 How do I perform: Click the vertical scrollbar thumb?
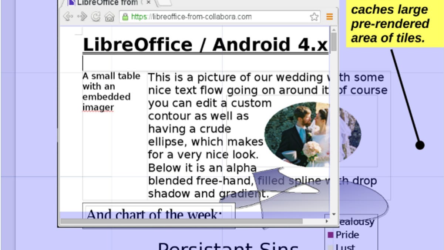pos(334,42)
